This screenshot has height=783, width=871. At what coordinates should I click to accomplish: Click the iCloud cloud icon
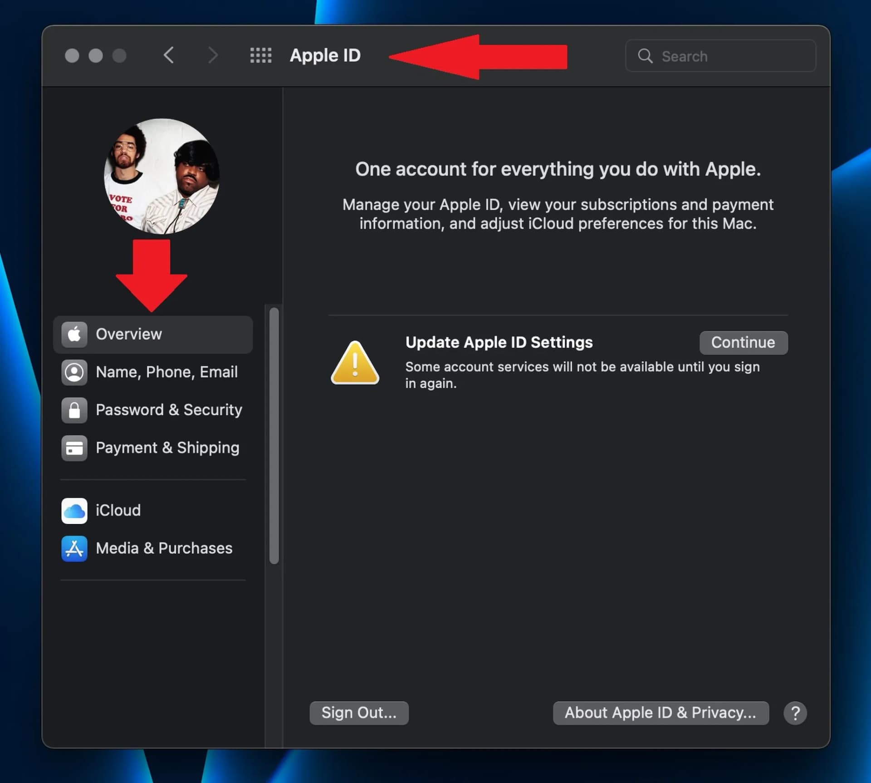click(x=74, y=511)
